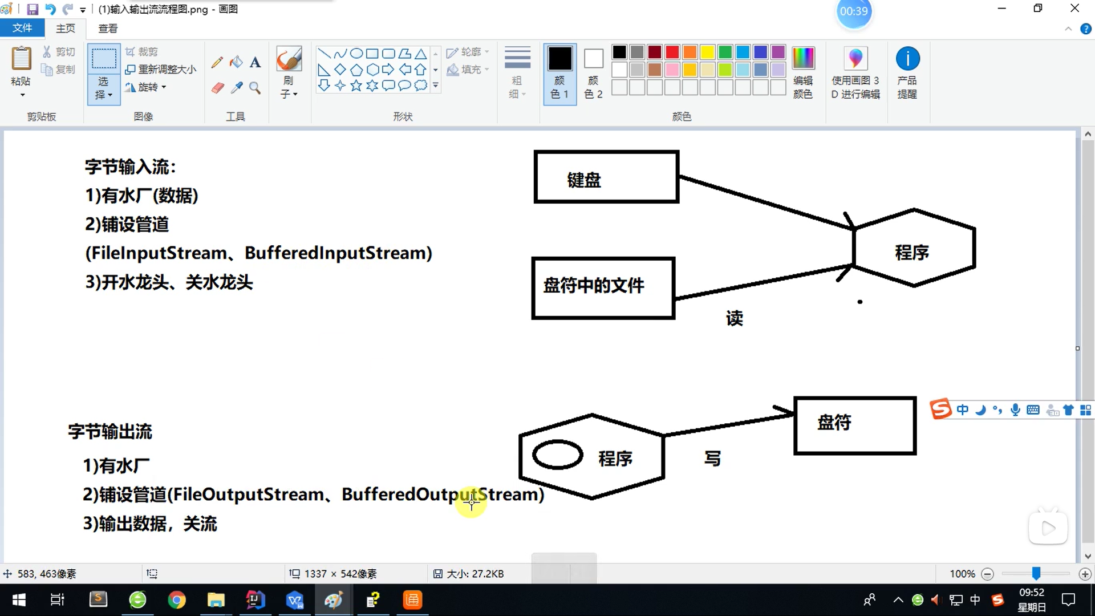Pick the orange color swatch

click(690, 52)
